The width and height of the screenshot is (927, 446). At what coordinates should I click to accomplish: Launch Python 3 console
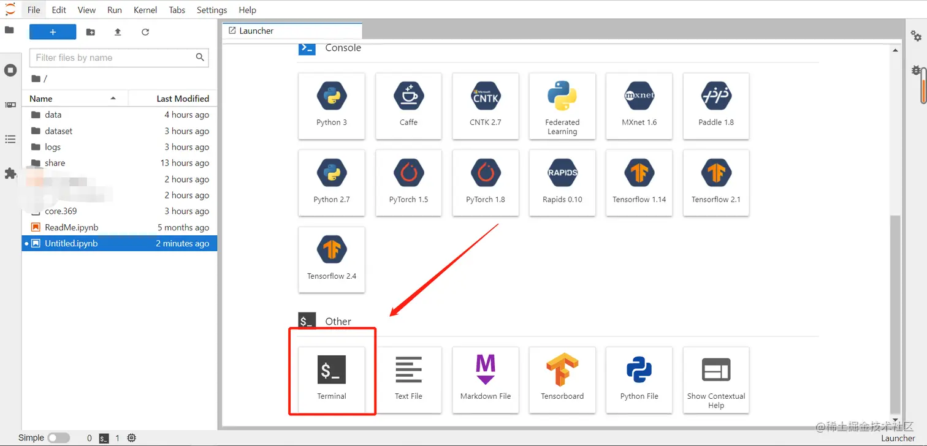coord(332,105)
